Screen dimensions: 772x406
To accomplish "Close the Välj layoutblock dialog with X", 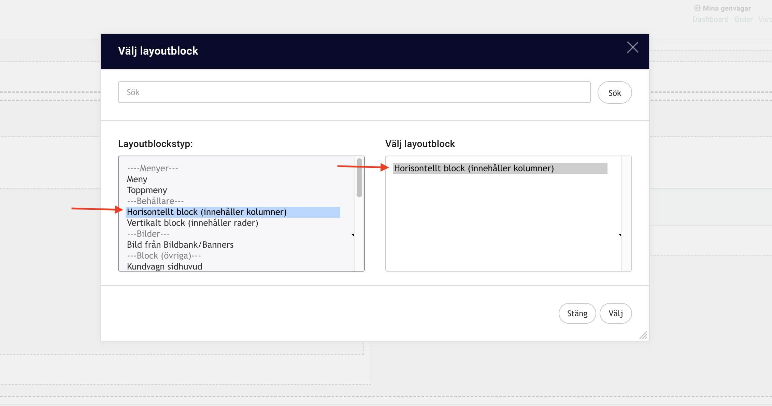I will (632, 47).
